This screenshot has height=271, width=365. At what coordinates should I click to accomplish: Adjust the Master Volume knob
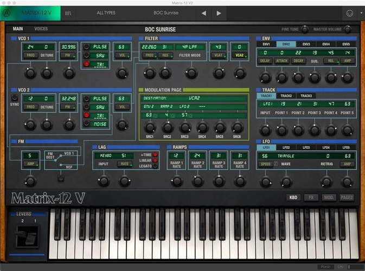[348, 29]
